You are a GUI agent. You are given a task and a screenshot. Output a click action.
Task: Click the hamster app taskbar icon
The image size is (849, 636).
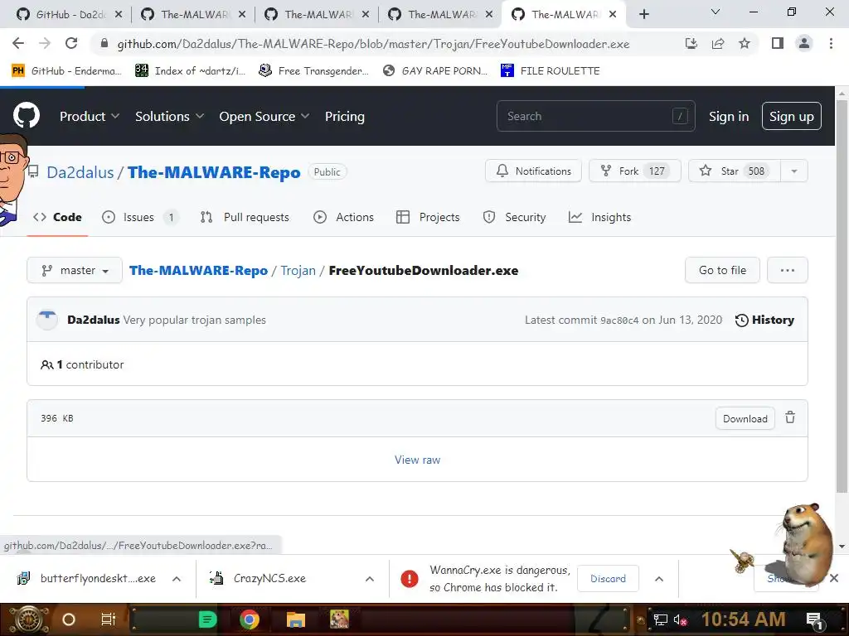click(339, 619)
